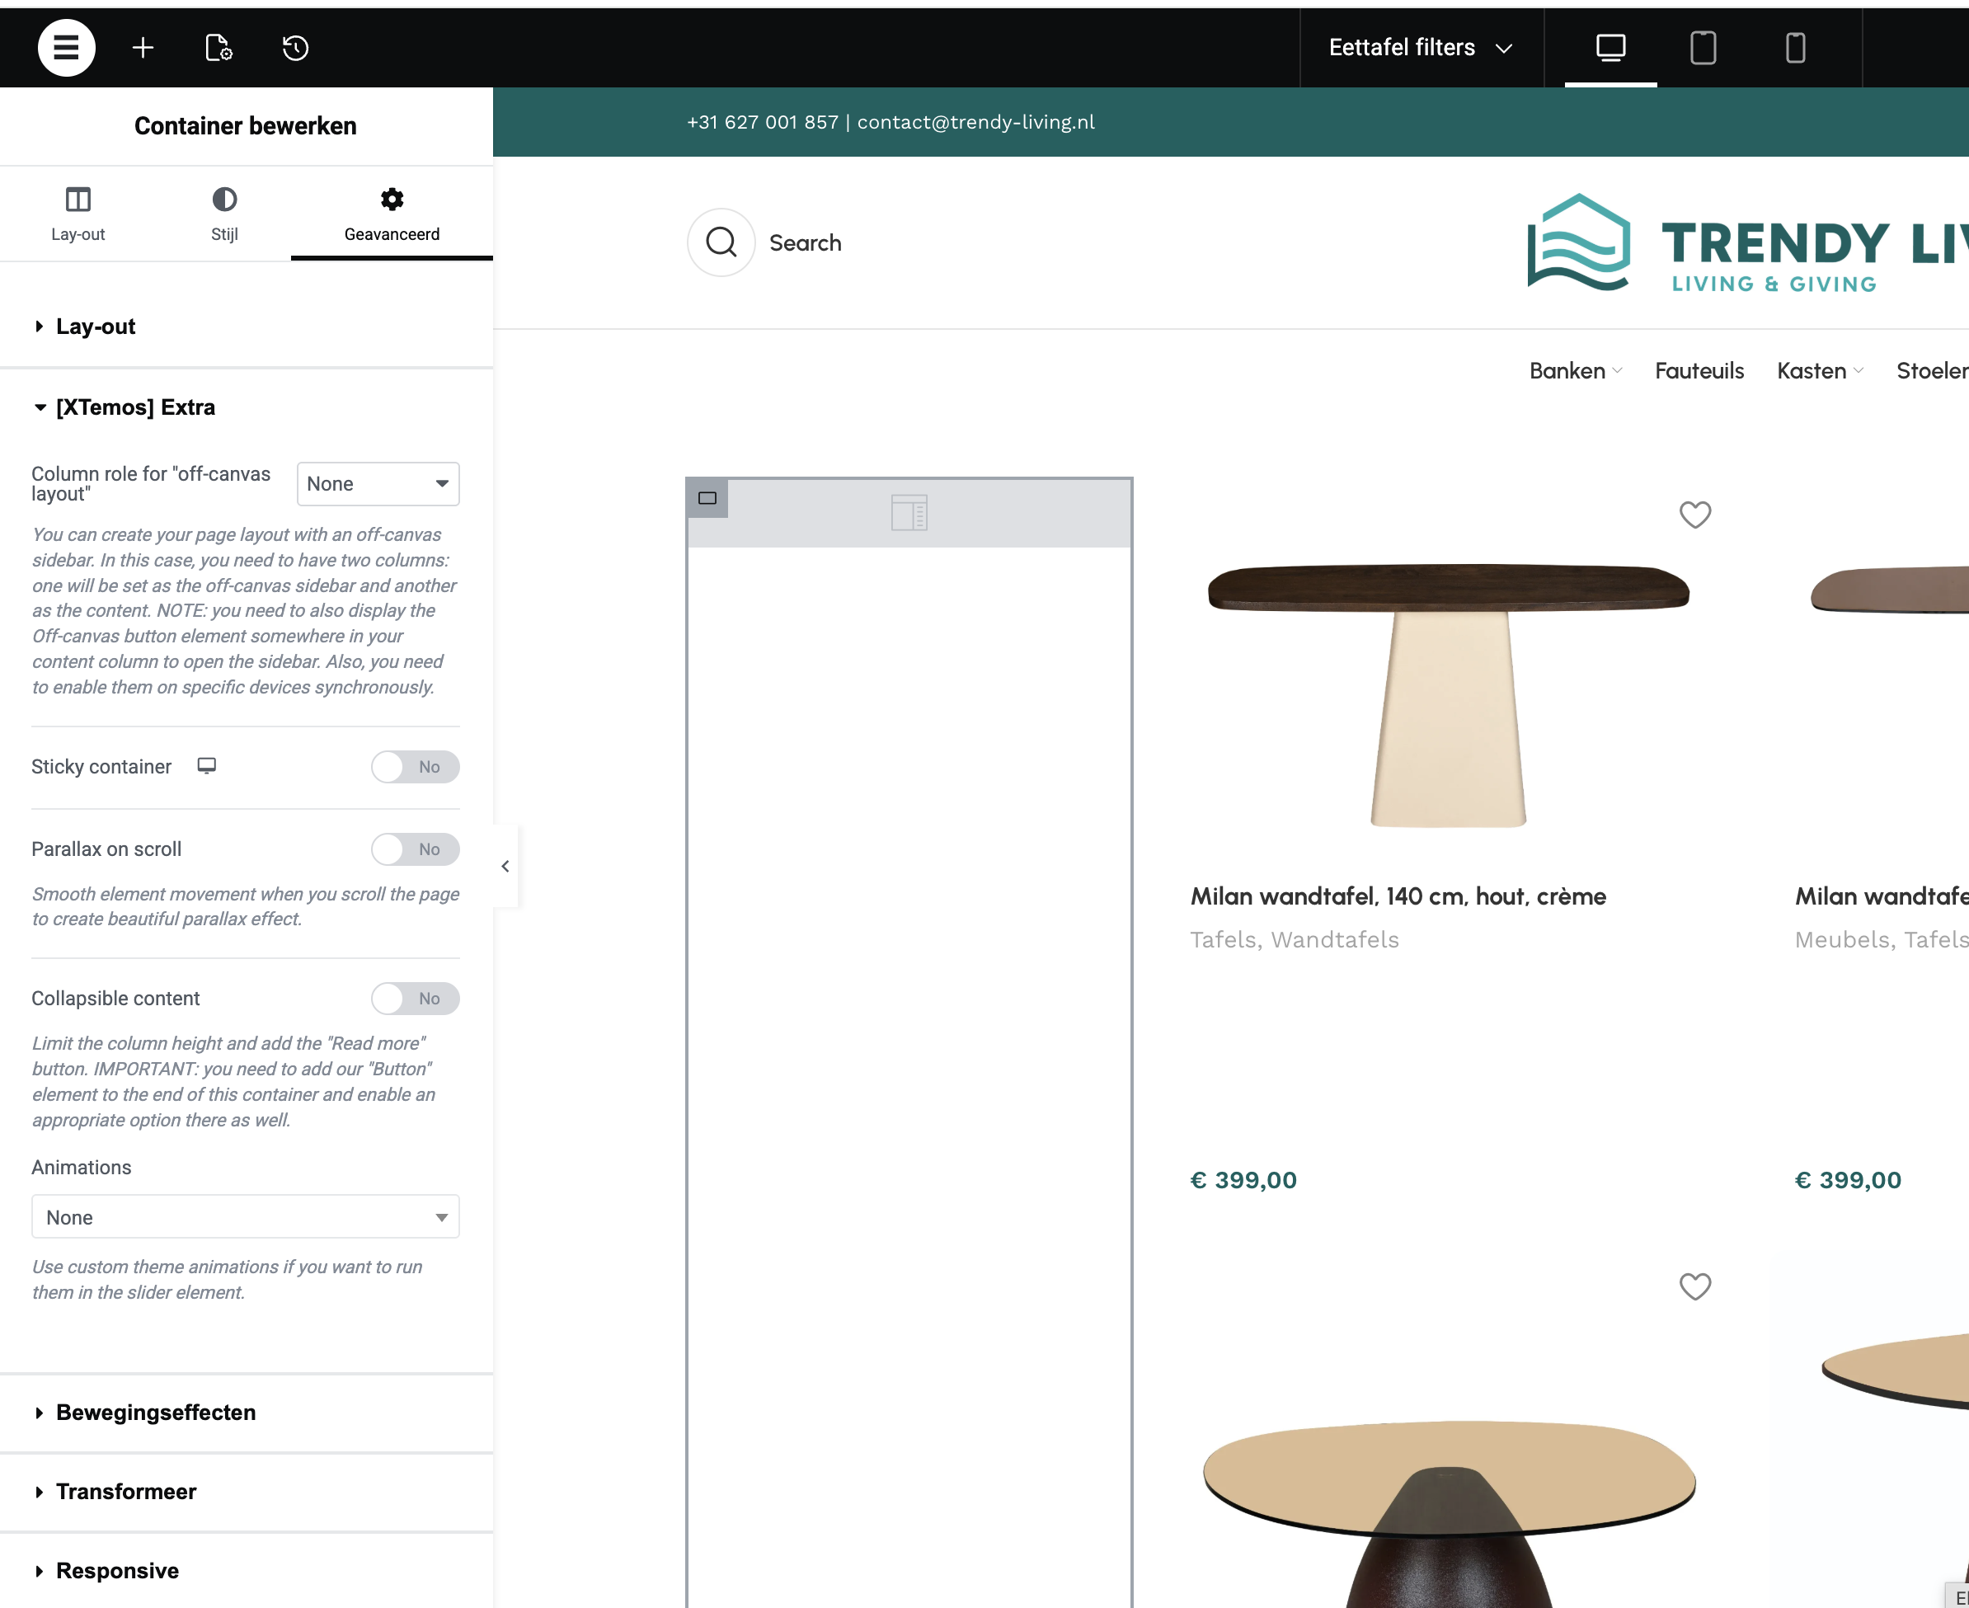Open off-canvas column role dropdown

[377, 483]
